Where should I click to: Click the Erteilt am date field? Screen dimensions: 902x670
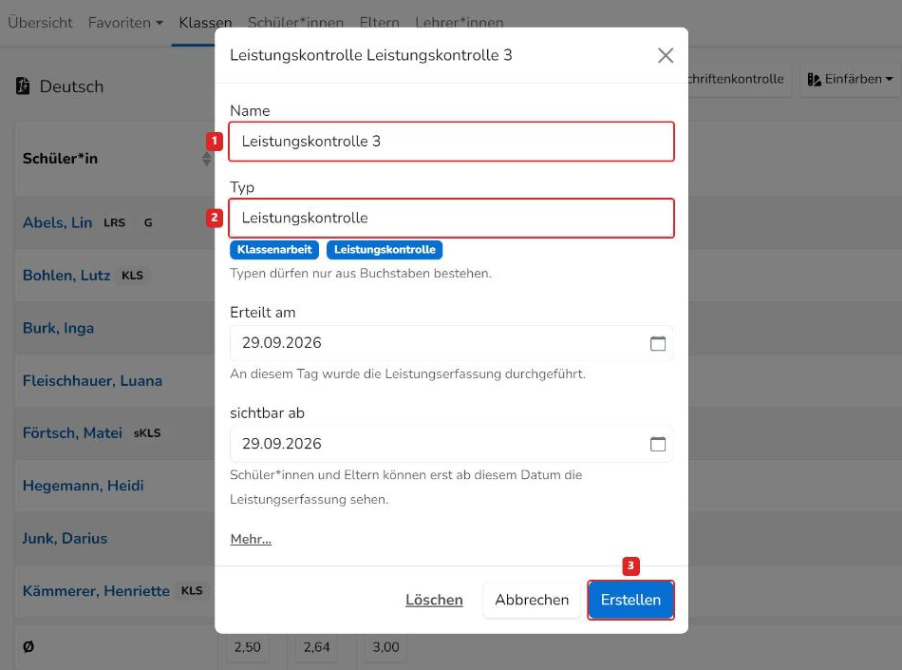click(x=452, y=343)
